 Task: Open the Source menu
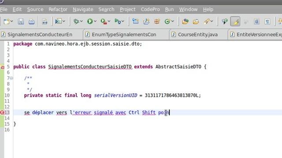point(35,9)
